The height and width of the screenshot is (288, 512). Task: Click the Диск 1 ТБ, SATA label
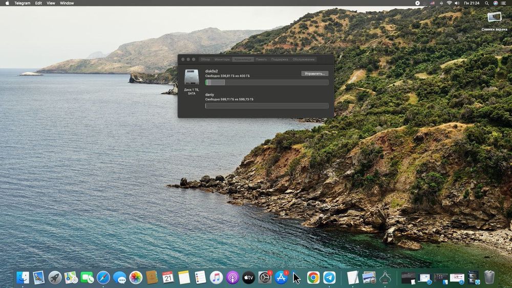[191, 92]
